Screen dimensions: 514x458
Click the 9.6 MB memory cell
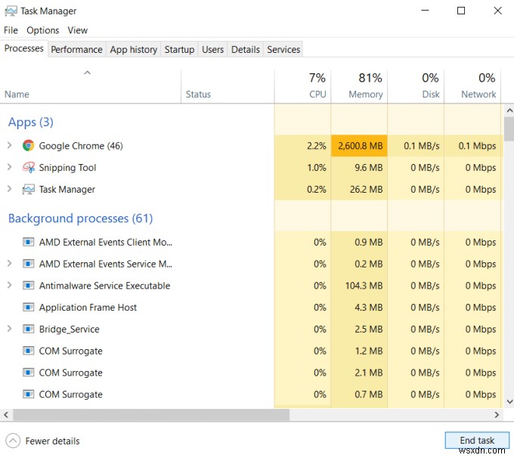coord(359,168)
